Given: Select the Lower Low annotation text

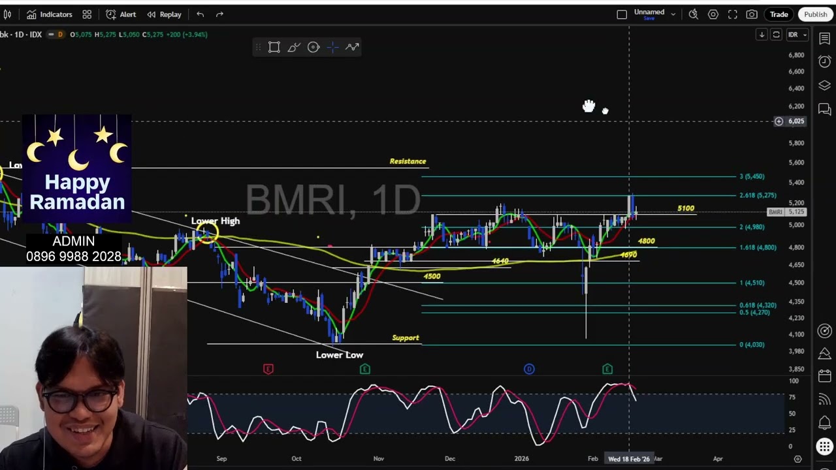Looking at the screenshot, I should (340, 355).
